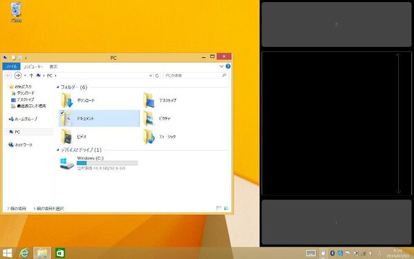The height and width of the screenshot is (259, 414).
Task: Collapse the フォルダー (6) group
Action: [58, 87]
